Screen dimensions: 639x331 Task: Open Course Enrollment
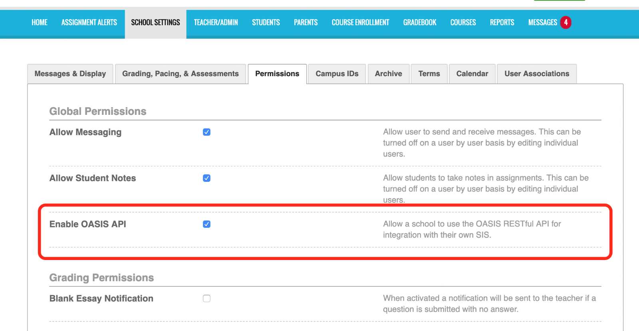click(x=360, y=22)
